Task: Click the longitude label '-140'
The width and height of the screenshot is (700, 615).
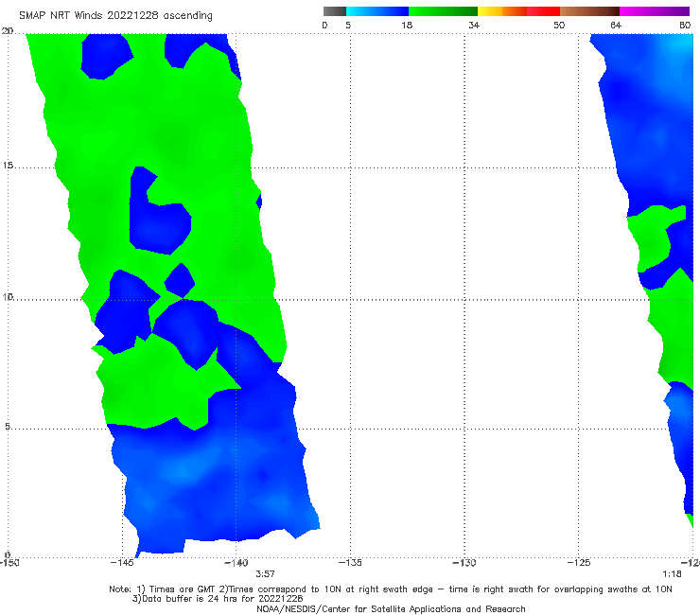Action: [236, 563]
